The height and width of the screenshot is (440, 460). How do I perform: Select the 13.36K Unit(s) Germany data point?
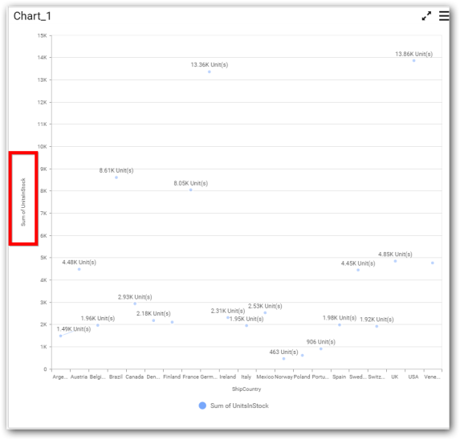210,72
